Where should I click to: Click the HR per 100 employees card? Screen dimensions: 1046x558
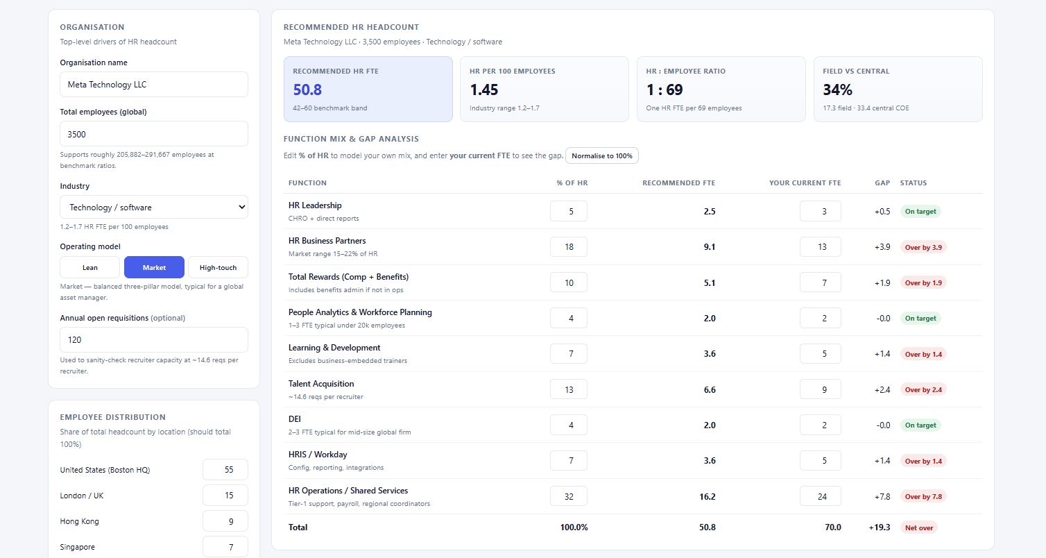[545, 90]
